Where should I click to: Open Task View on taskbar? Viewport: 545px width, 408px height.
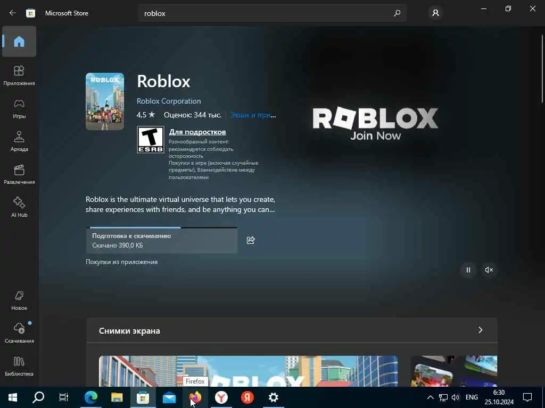(64, 397)
